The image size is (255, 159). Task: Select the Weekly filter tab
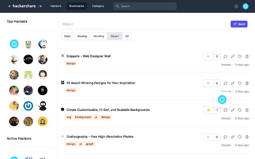(x=82, y=36)
